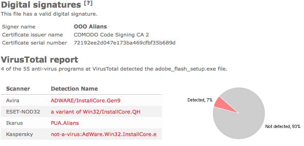
Task: Select the Avira scanner row
Action: pyautogui.click(x=81, y=100)
